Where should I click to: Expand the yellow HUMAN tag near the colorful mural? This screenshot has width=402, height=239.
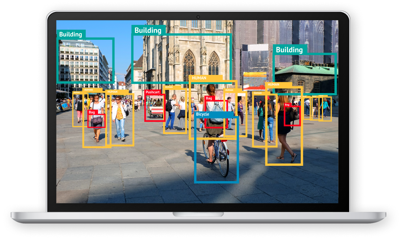pos(258,93)
